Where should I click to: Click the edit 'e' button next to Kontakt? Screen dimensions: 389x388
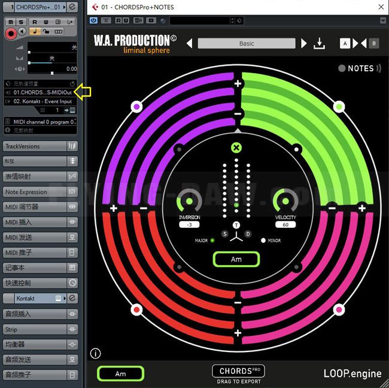point(72,298)
